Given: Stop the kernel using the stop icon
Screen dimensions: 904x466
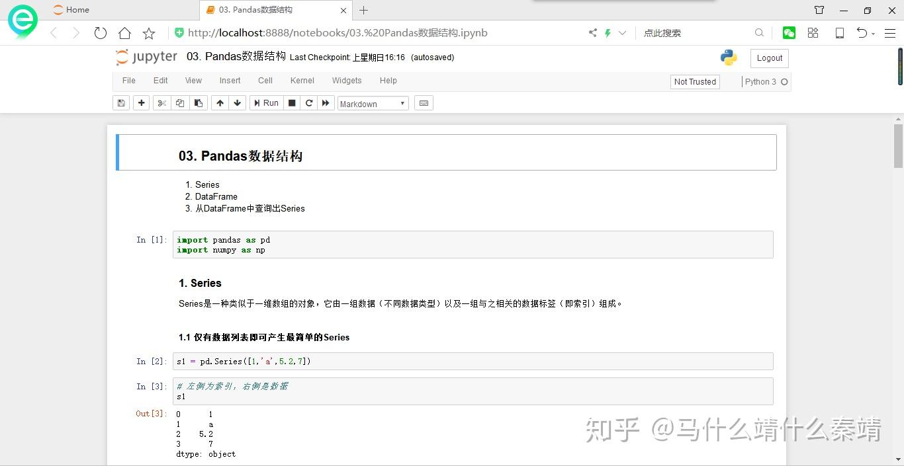Looking at the screenshot, I should 292,102.
